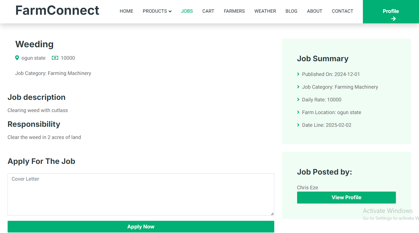
Task: Navigate to the Weather page
Action: [265, 11]
